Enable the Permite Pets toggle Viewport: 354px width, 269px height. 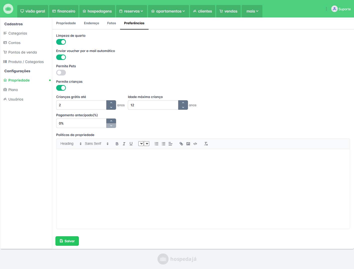click(61, 73)
